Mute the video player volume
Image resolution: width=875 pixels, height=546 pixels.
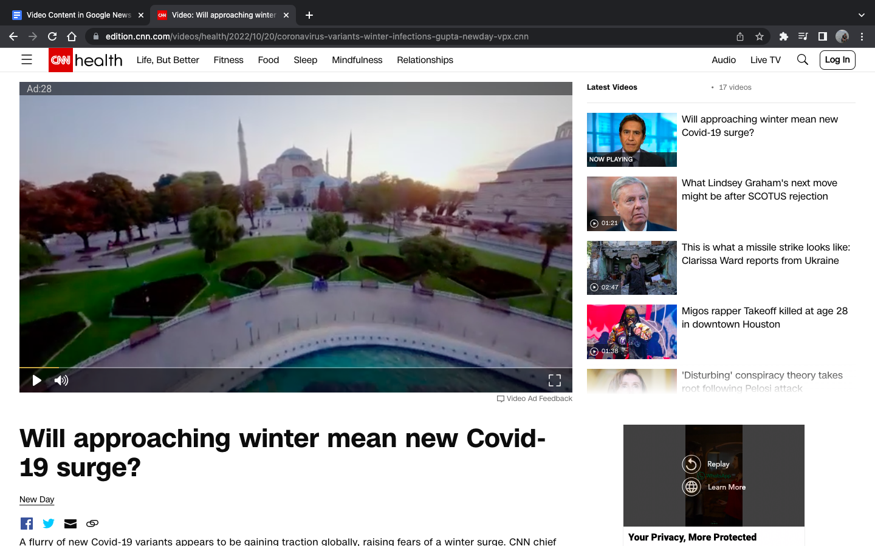[61, 380]
